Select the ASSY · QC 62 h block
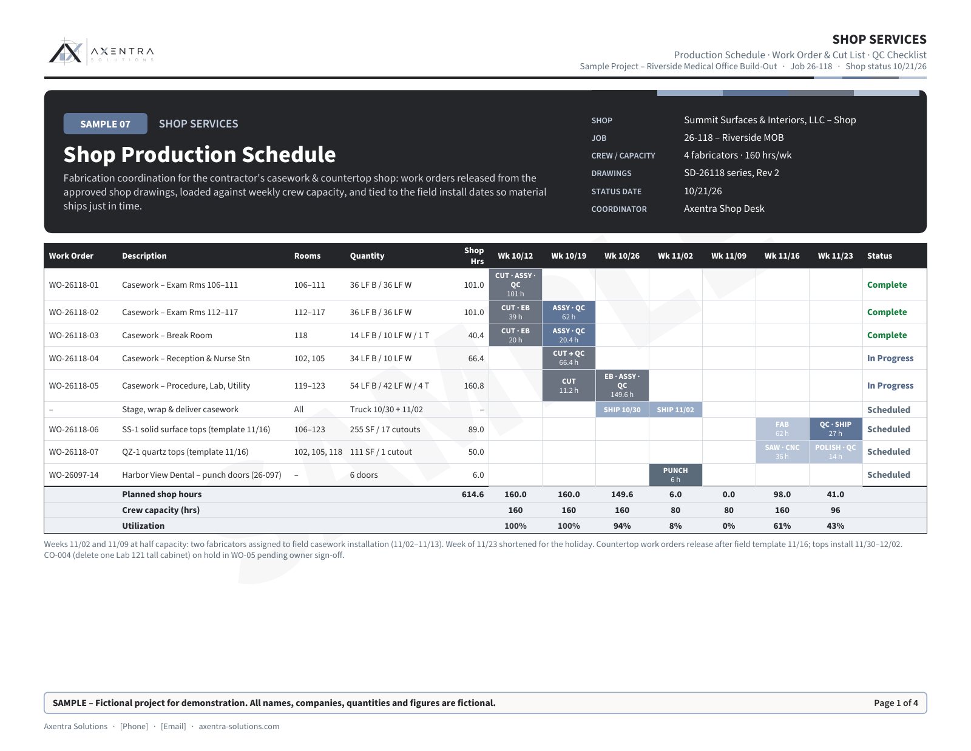971x751 pixels. point(569,312)
